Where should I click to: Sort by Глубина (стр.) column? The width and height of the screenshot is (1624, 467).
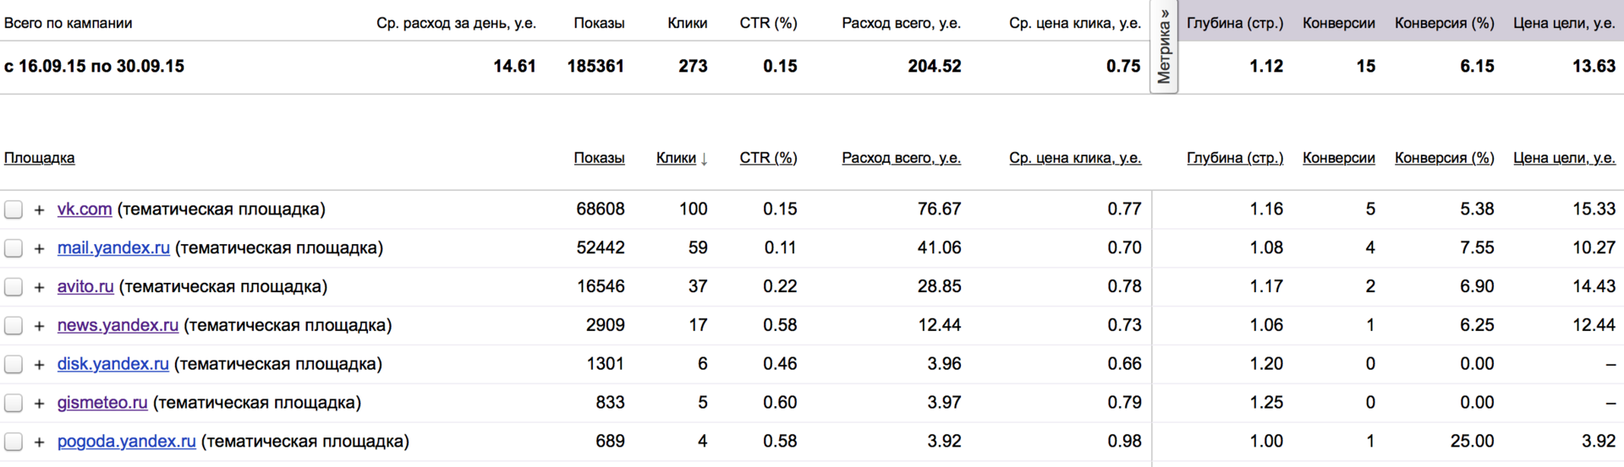(x=1235, y=158)
